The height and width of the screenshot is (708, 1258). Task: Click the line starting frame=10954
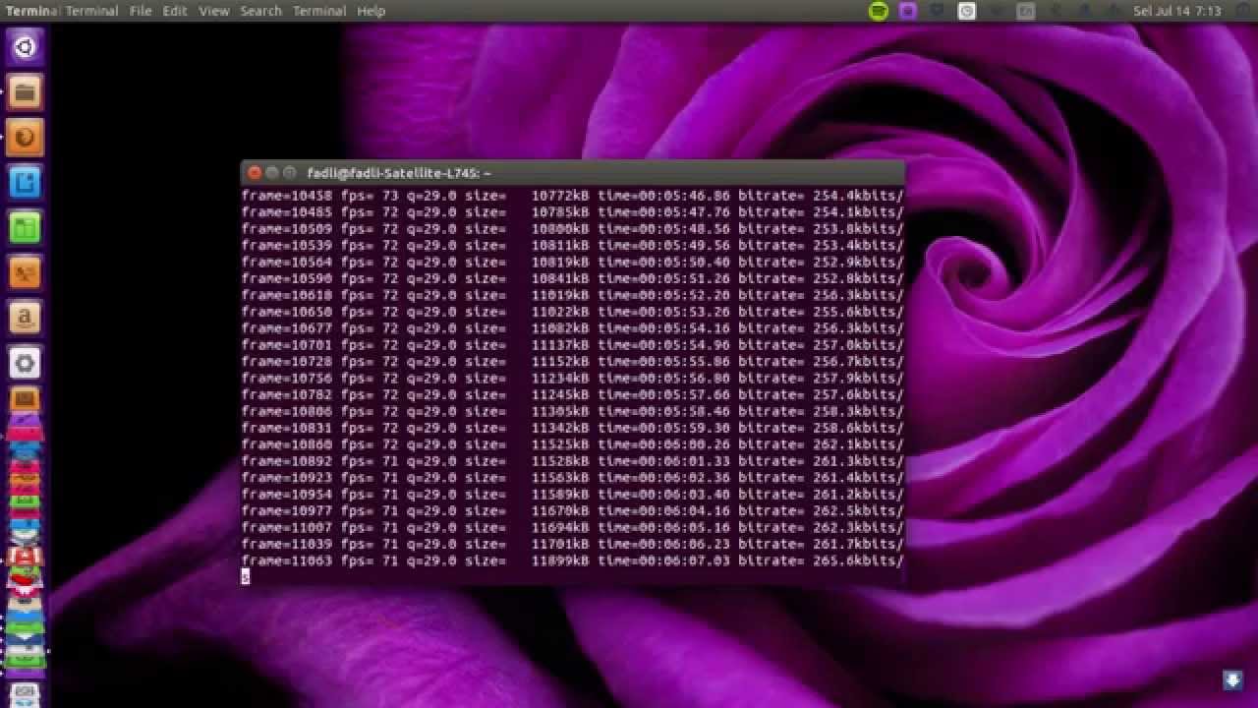572,495
